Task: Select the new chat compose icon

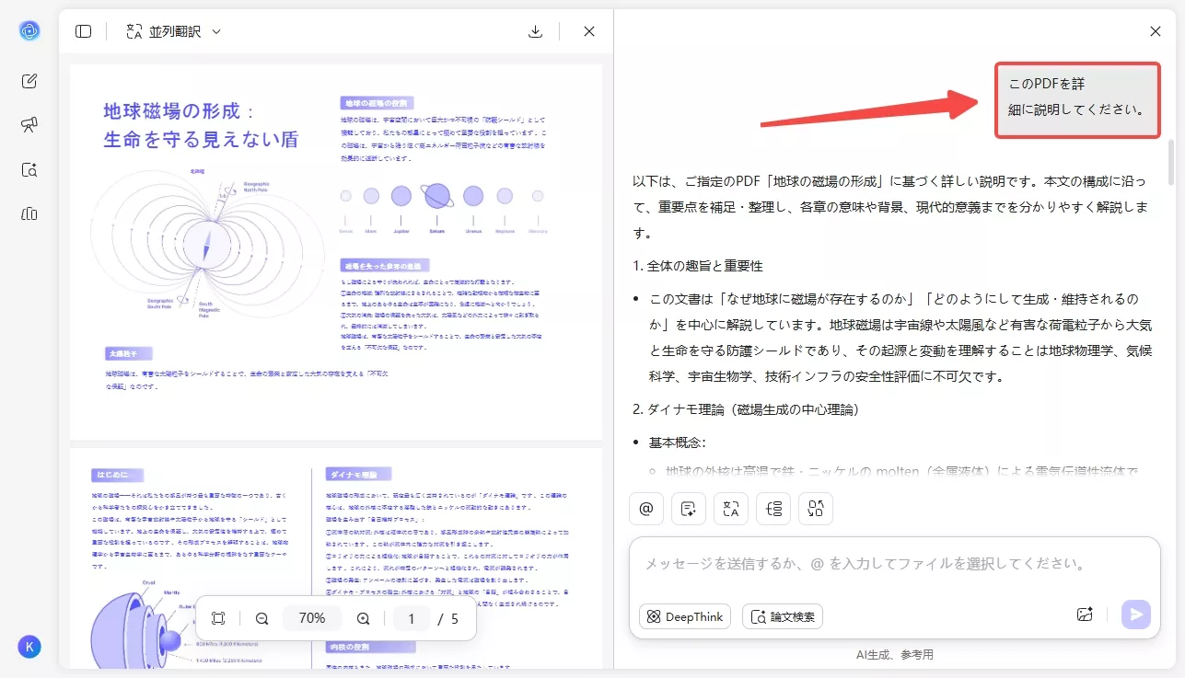Action: click(29, 81)
